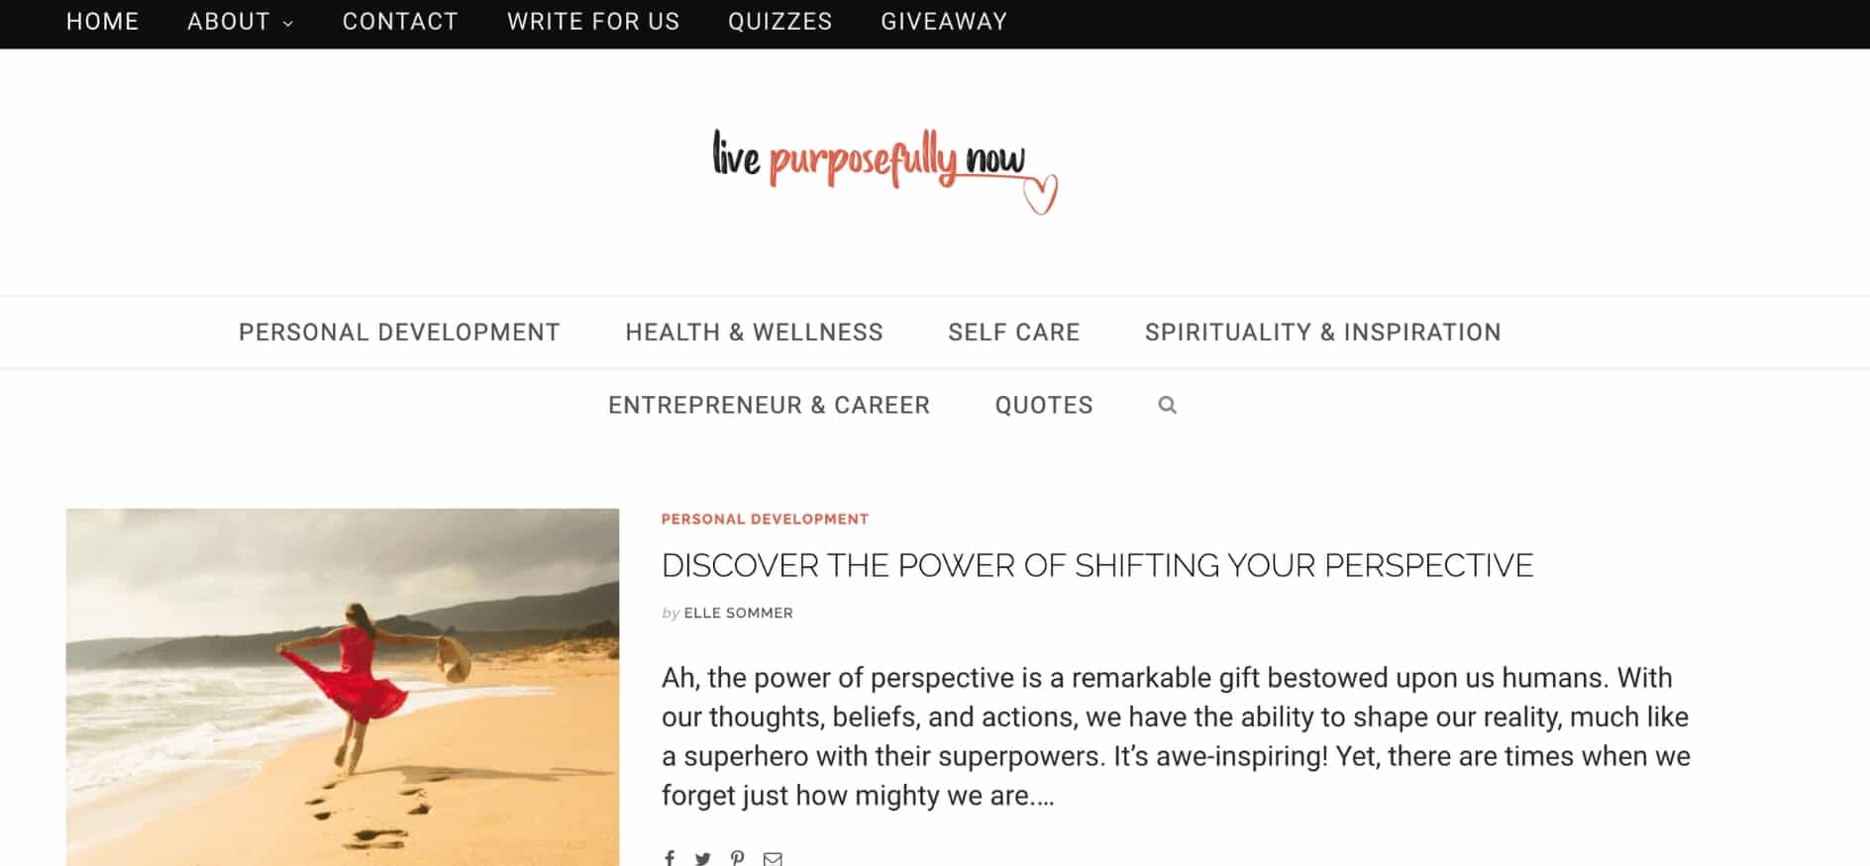This screenshot has width=1870, height=866.
Task: Click the search magnifier icon
Action: pos(1167,405)
